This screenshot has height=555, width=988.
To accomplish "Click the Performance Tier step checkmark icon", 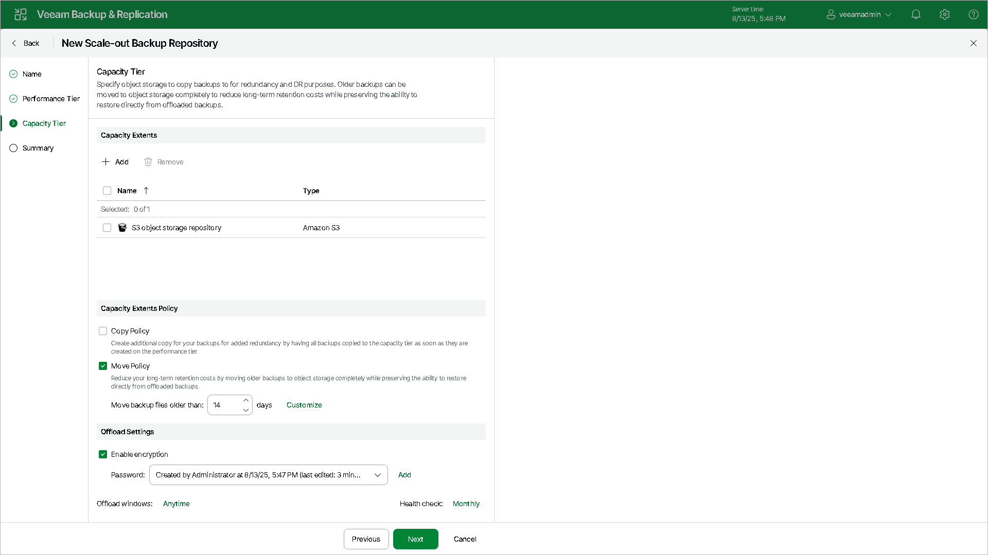I will pos(13,99).
